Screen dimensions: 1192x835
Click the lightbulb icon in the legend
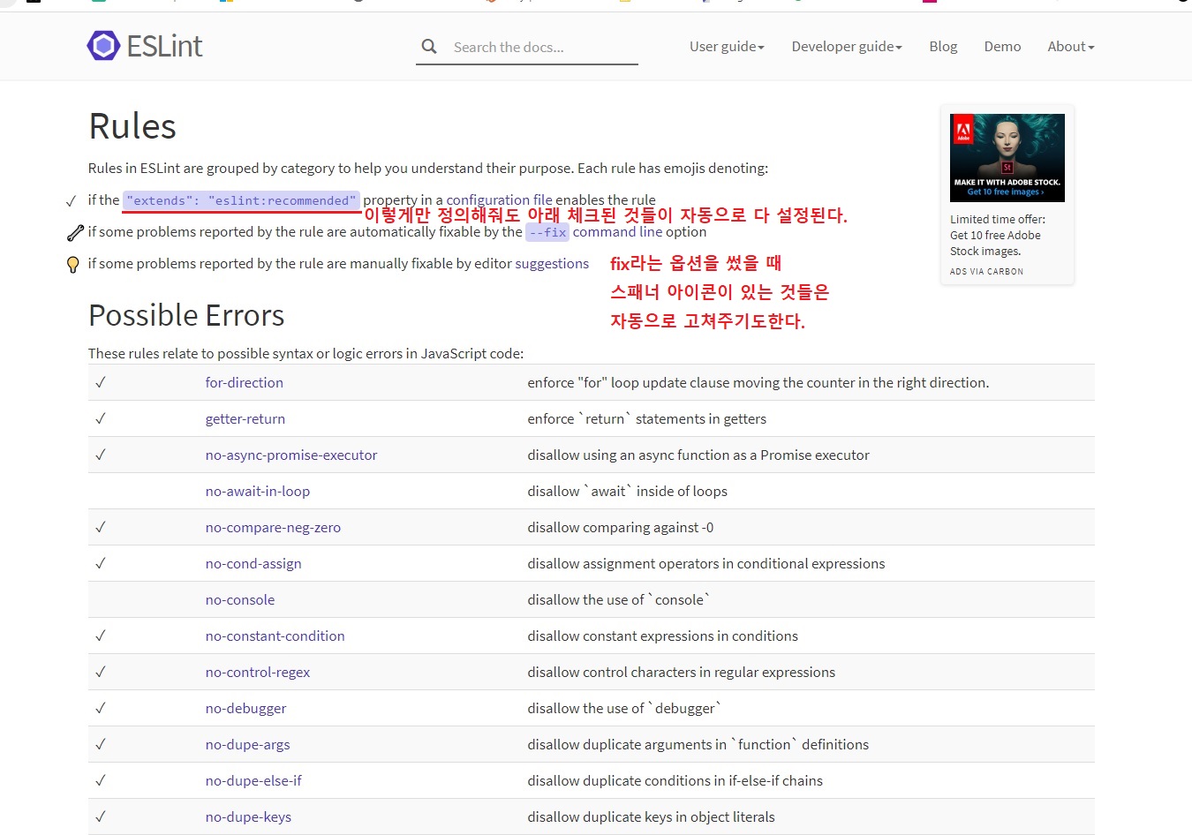(73, 265)
